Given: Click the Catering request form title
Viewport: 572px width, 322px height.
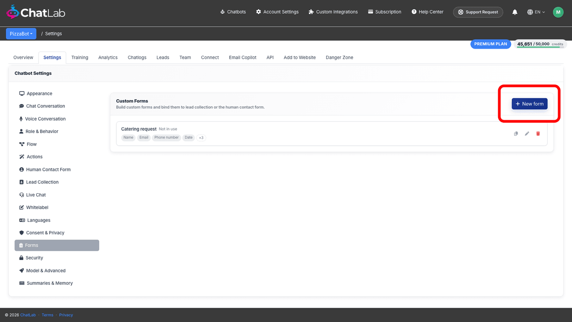Looking at the screenshot, I should pos(139,129).
